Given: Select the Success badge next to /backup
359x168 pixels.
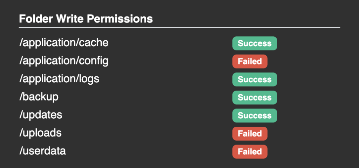Looking at the screenshot, I should (255, 98).
